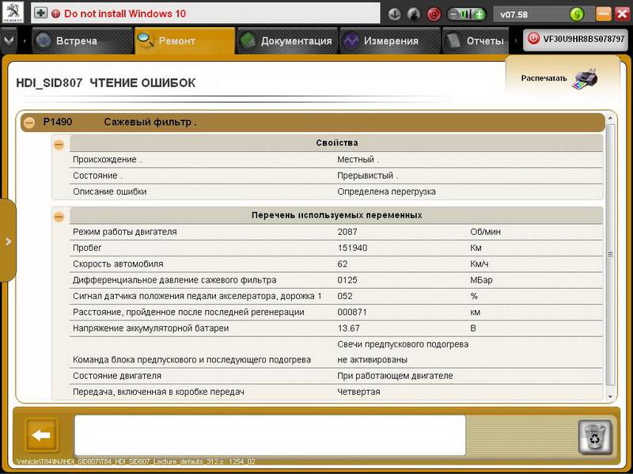Click the printer icon next to Распечатать
The image size is (633, 474).
coord(585,78)
